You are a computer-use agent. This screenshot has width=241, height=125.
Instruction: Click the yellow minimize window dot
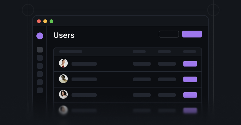coord(45,21)
